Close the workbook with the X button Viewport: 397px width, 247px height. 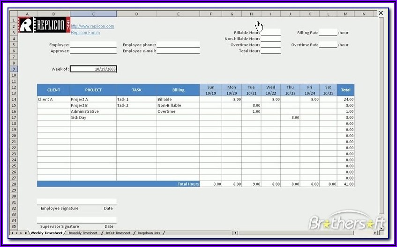(x=381, y=13)
